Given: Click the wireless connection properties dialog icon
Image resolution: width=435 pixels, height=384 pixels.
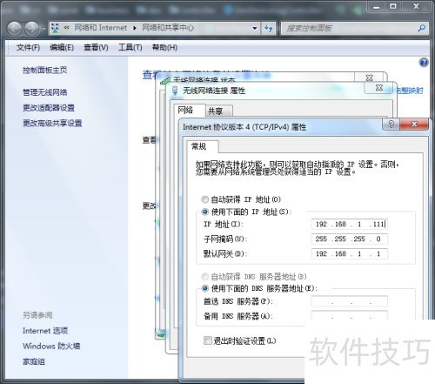Looking at the screenshot, I should [x=175, y=91].
